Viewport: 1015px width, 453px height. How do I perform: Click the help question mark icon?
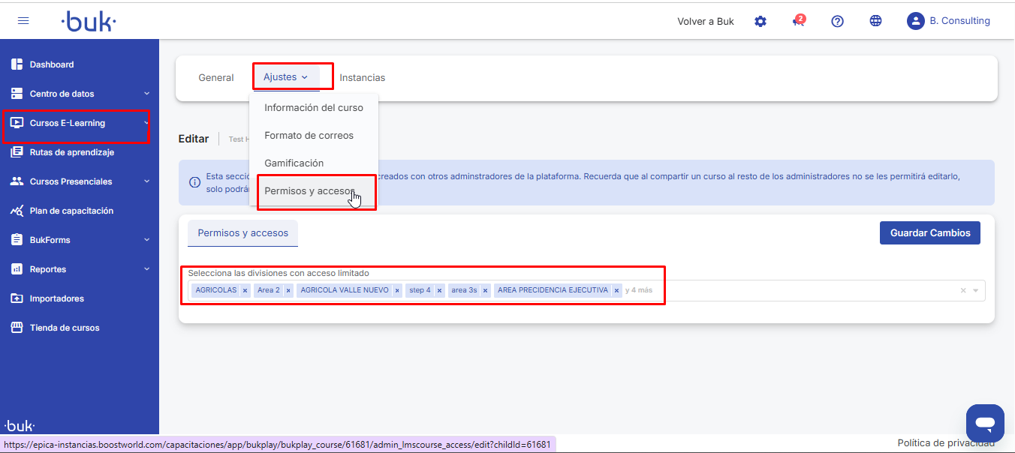click(x=837, y=21)
